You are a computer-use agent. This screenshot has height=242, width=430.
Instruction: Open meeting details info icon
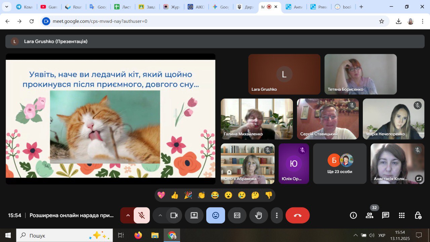click(353, 215)
